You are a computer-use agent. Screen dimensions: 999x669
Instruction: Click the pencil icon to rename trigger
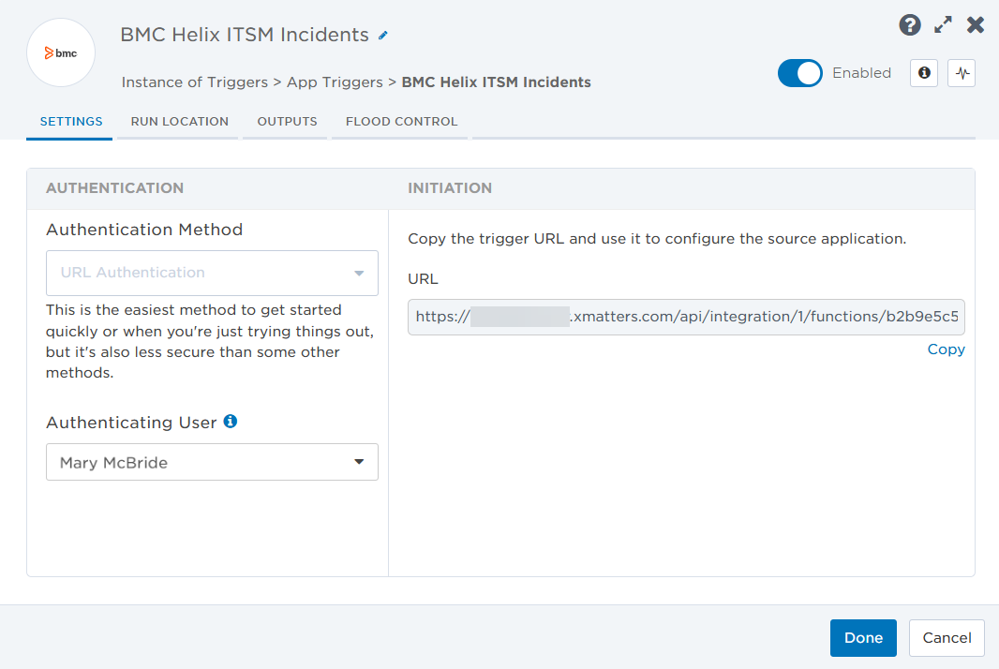(x=382, y=36)
